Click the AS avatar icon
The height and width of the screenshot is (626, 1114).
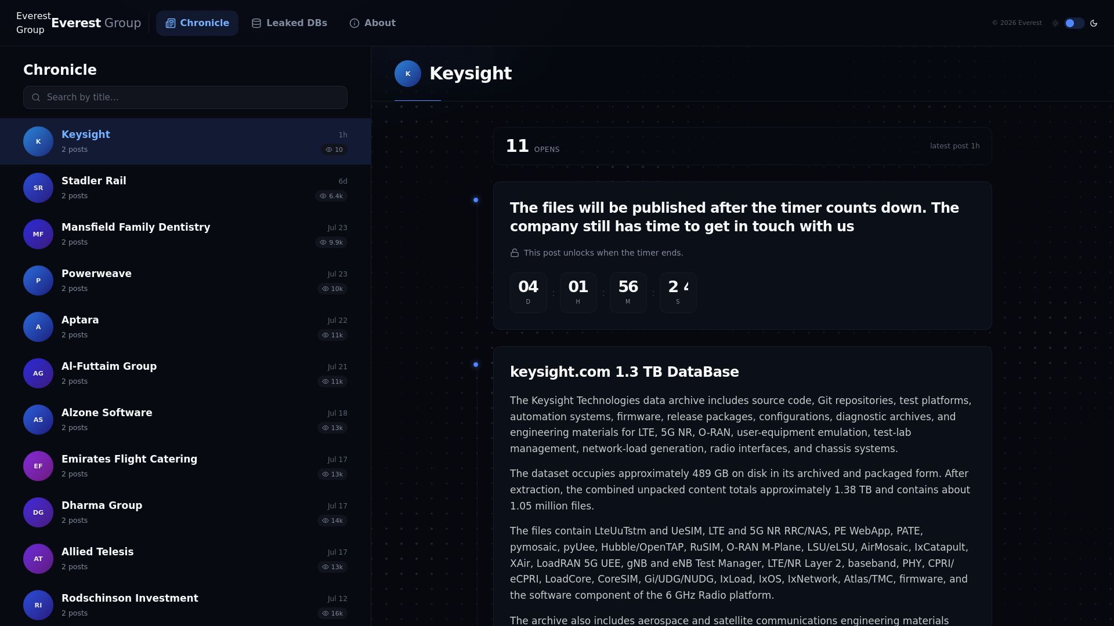pyautogui.click(x=38, y=420)
